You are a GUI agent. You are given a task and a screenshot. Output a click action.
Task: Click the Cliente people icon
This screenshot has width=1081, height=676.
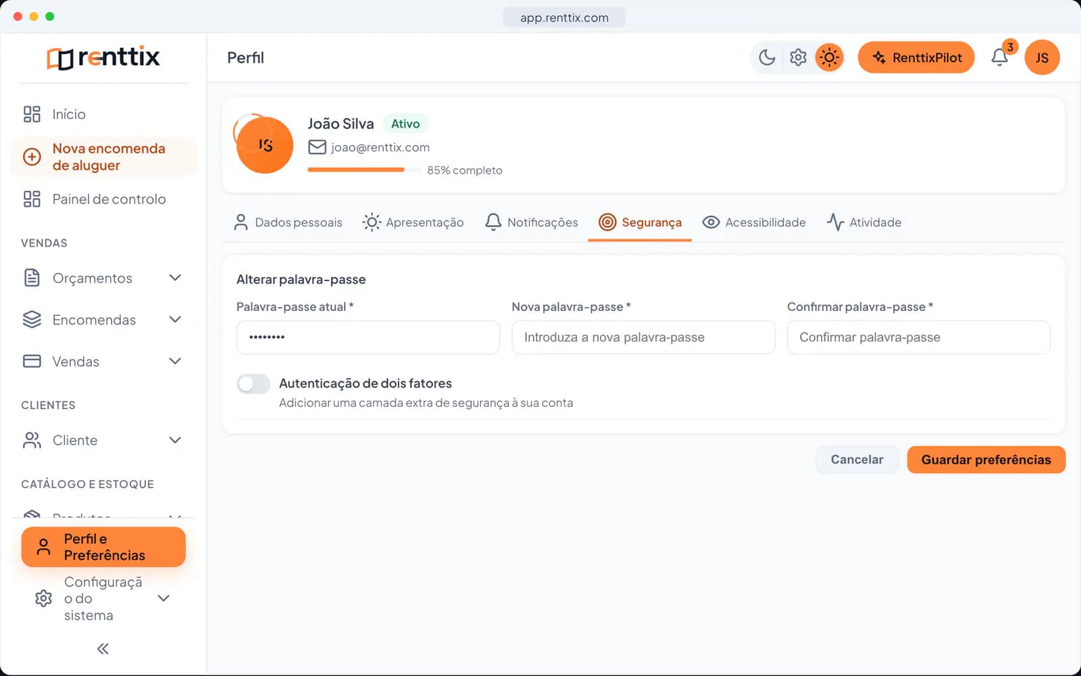coord(32,440)
